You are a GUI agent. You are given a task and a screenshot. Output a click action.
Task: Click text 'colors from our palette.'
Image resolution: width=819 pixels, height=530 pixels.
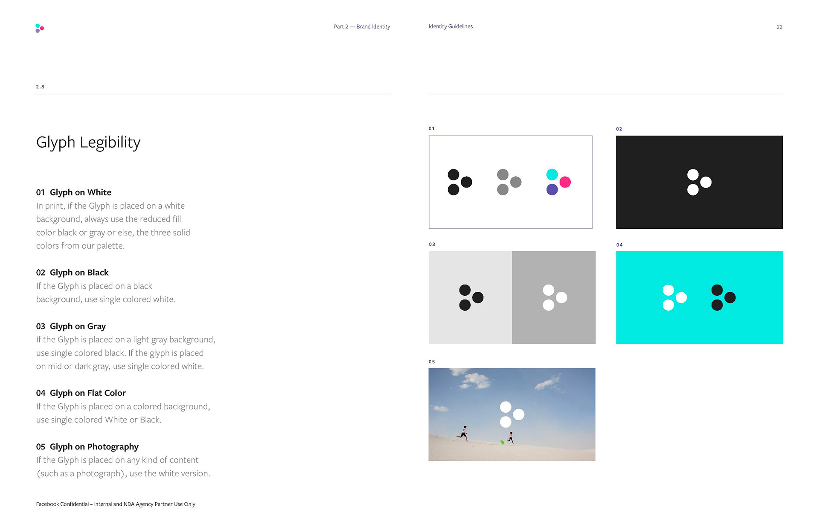(80, 246)
